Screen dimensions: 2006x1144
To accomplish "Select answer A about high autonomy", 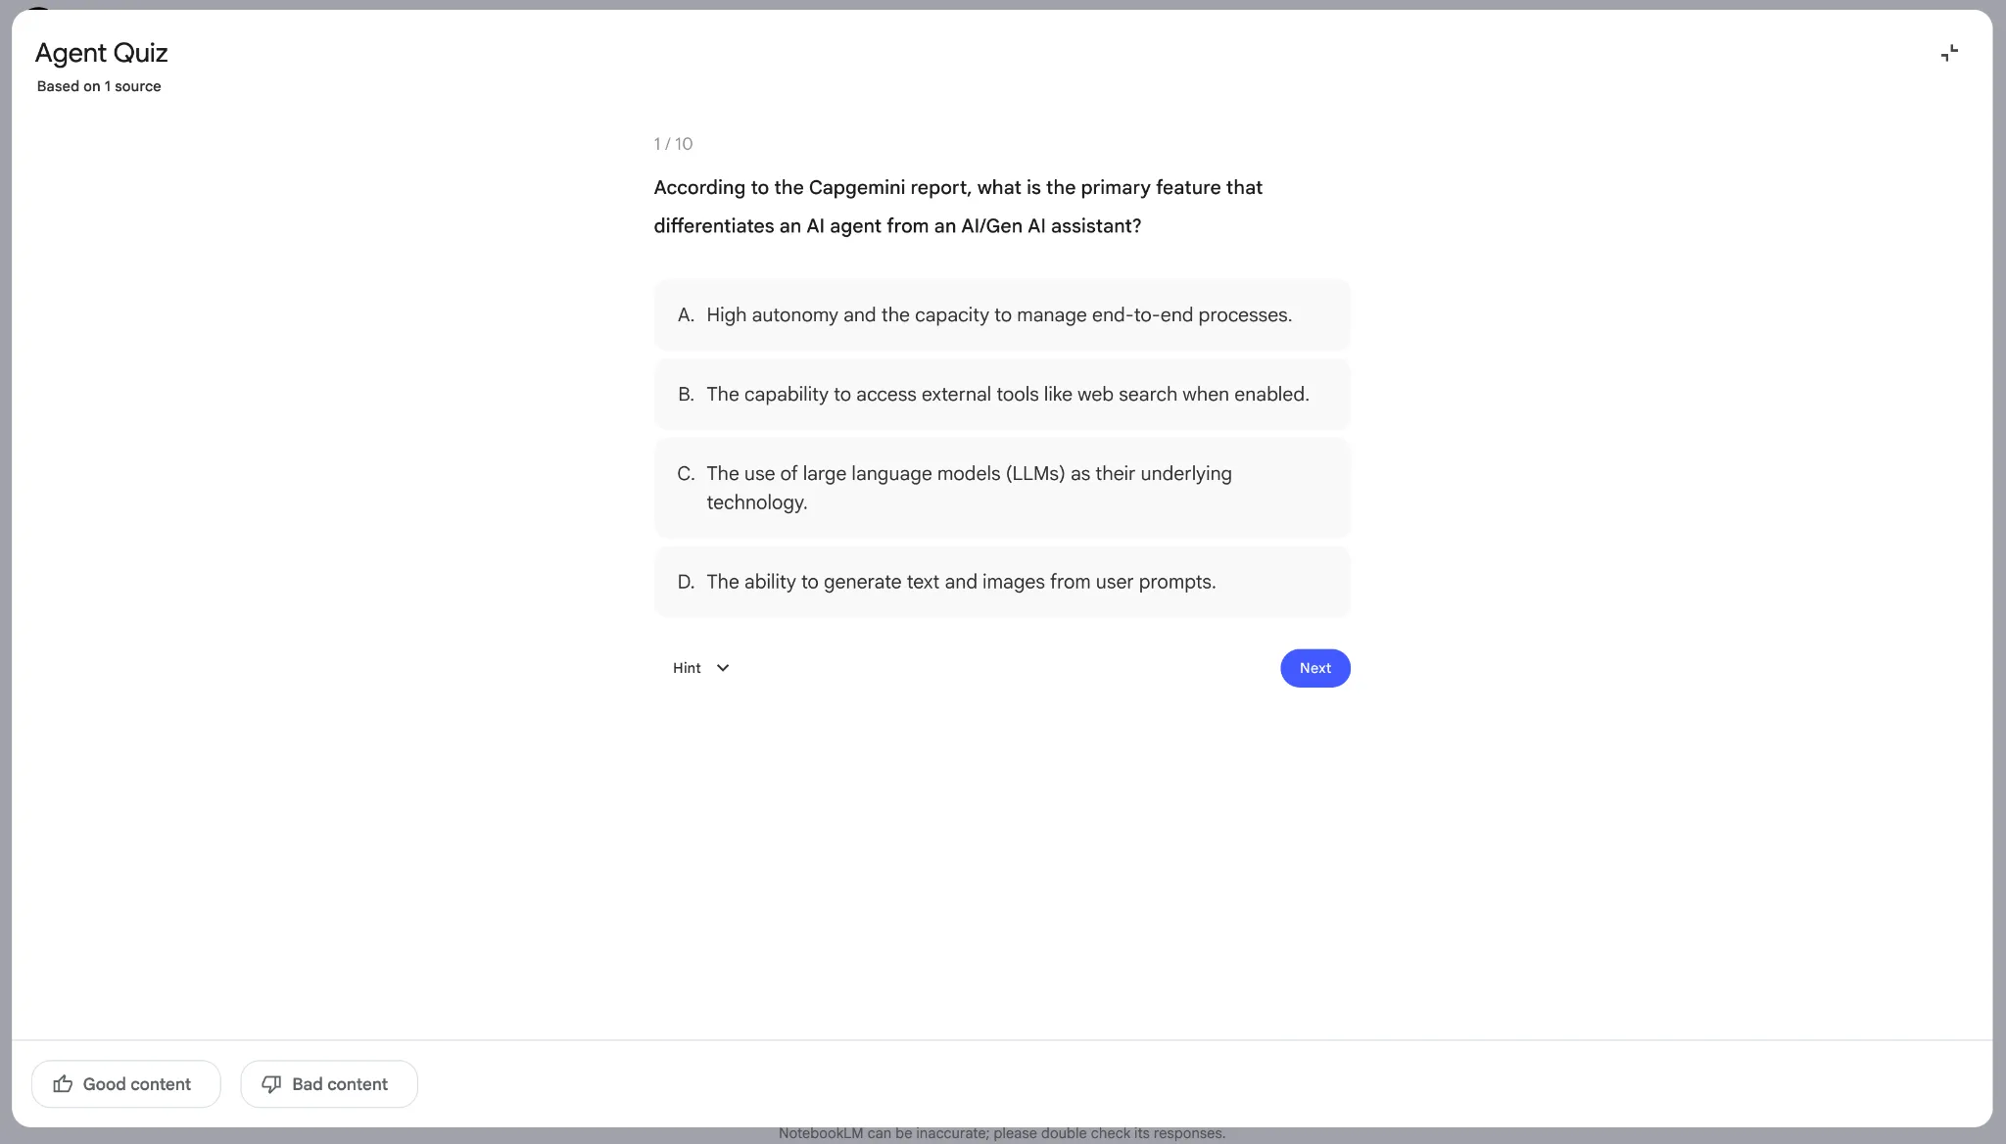I will pos(1001,315).
